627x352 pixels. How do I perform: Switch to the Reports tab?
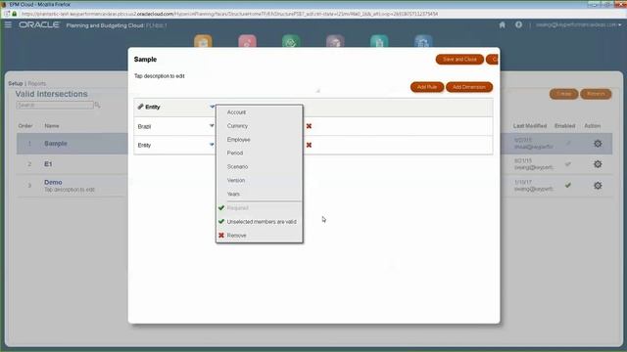coord(37,83)
